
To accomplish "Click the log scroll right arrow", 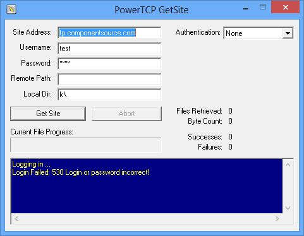I will (x=277, y=219).
